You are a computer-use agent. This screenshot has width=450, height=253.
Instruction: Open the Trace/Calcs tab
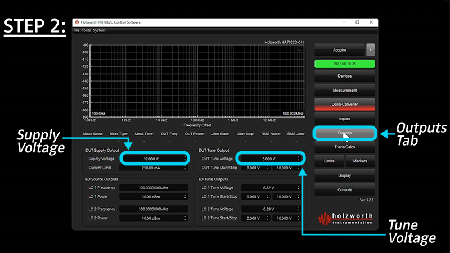344,147
